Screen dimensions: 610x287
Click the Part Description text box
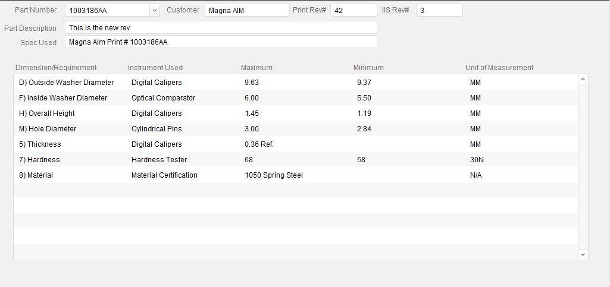220,28
